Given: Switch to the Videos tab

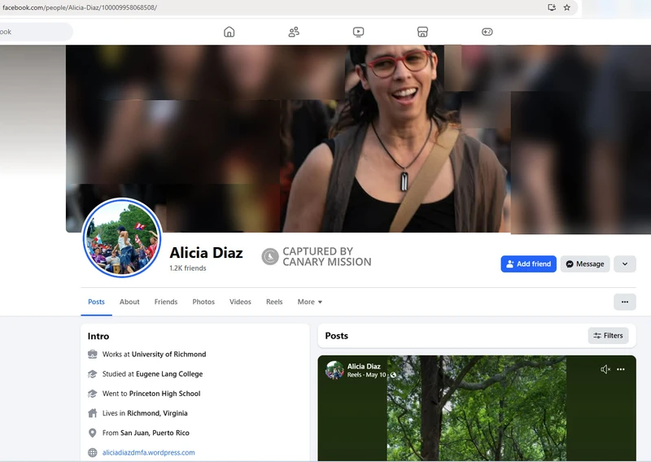Looking at the screenshot, I should pos(240,302).
